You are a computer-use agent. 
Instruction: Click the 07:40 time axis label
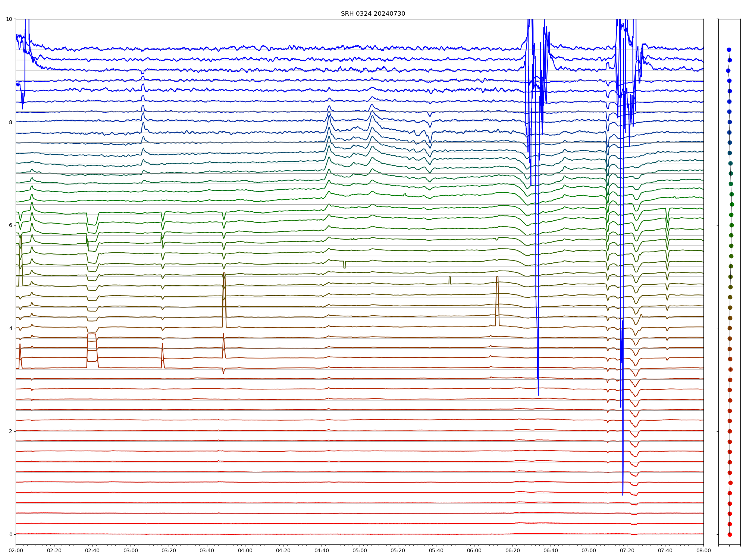pyautogui.click(x=665, y=550)
